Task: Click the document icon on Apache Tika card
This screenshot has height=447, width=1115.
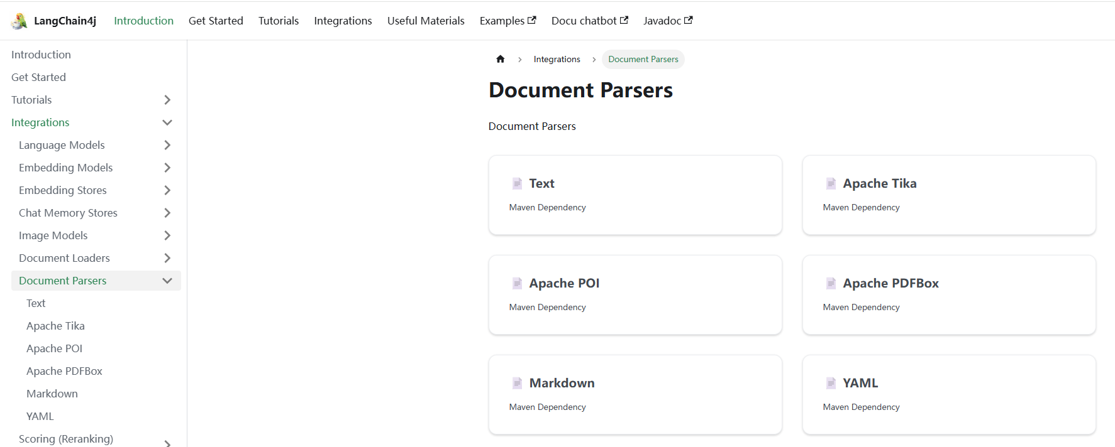Action: [x=831, y=183]
